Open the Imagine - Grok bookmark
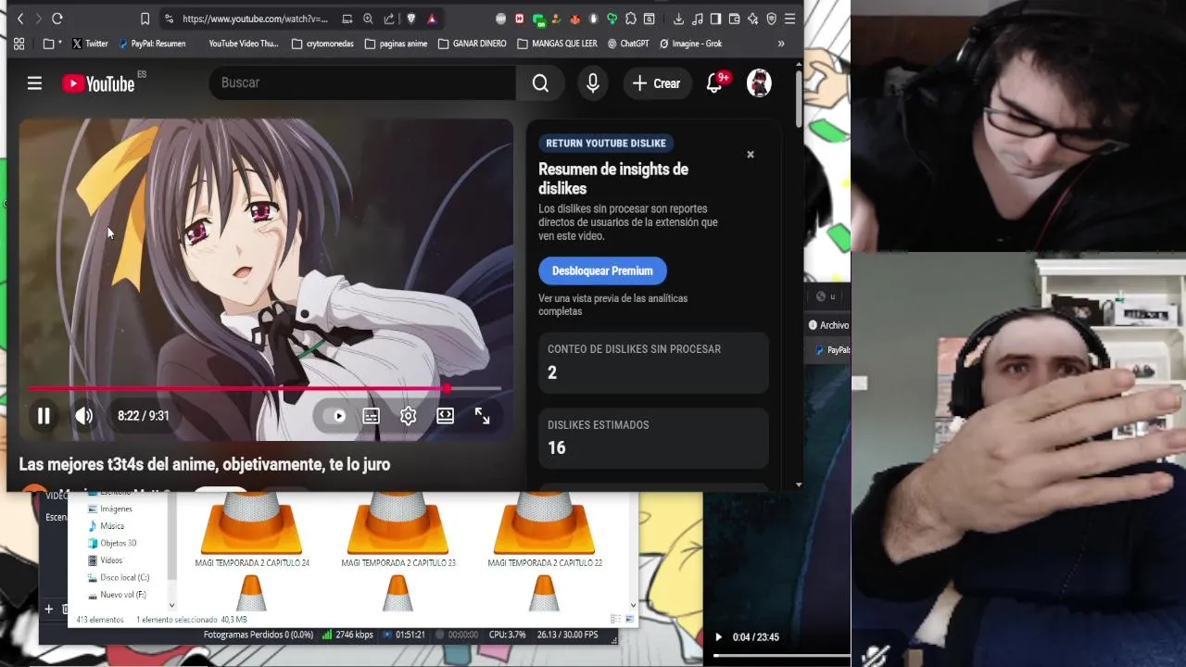 (690, 44)
